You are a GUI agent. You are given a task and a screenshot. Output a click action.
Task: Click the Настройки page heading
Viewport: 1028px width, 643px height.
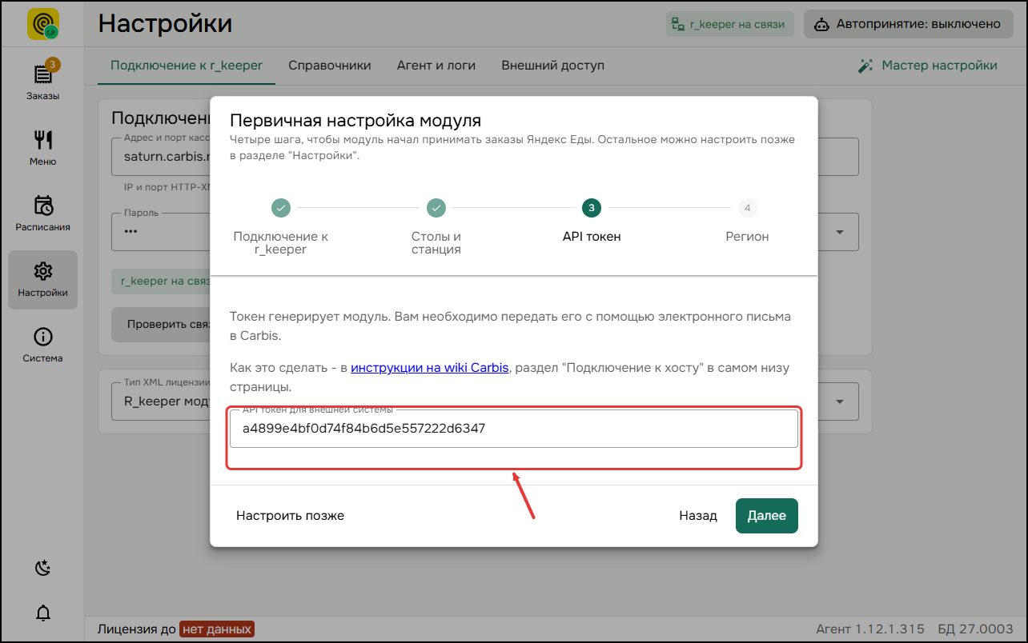click(x=166, y=23)
